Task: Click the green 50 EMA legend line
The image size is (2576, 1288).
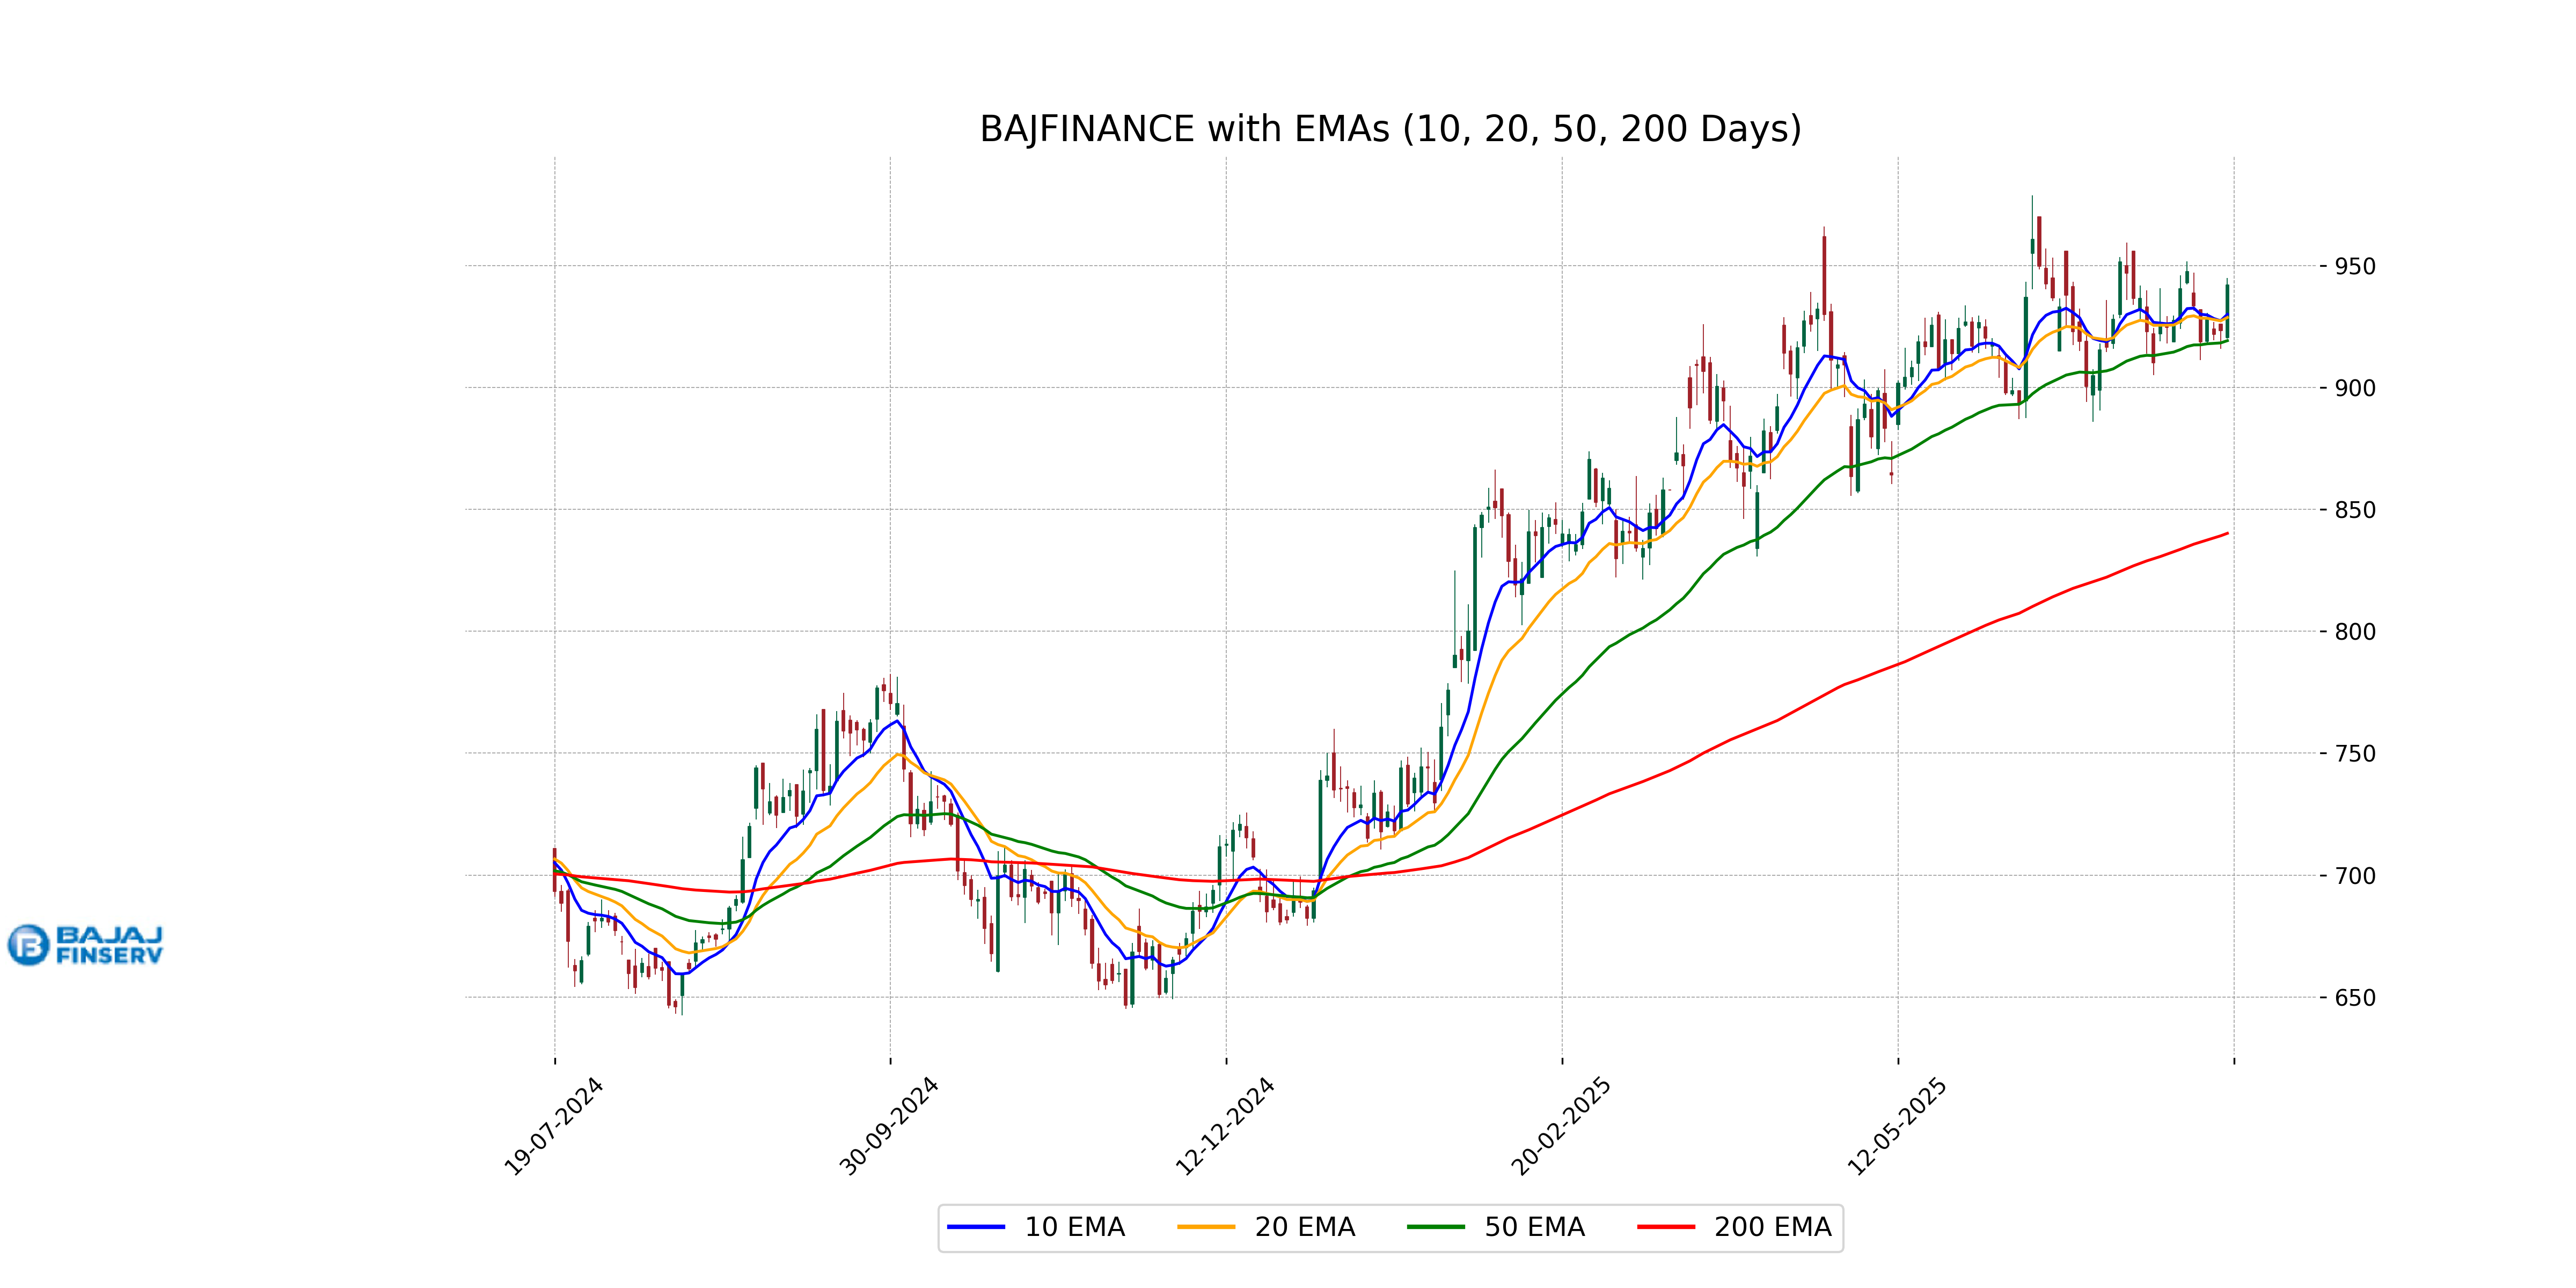Action: coord(1436,1227)
